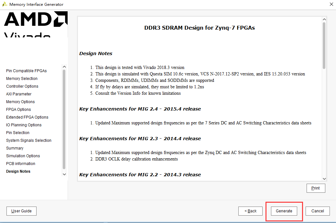This screenshot has height=223, width=336.
Task: Click 'This design is tested with Vivado 2018.3 version'
Action: coord(140,67)
